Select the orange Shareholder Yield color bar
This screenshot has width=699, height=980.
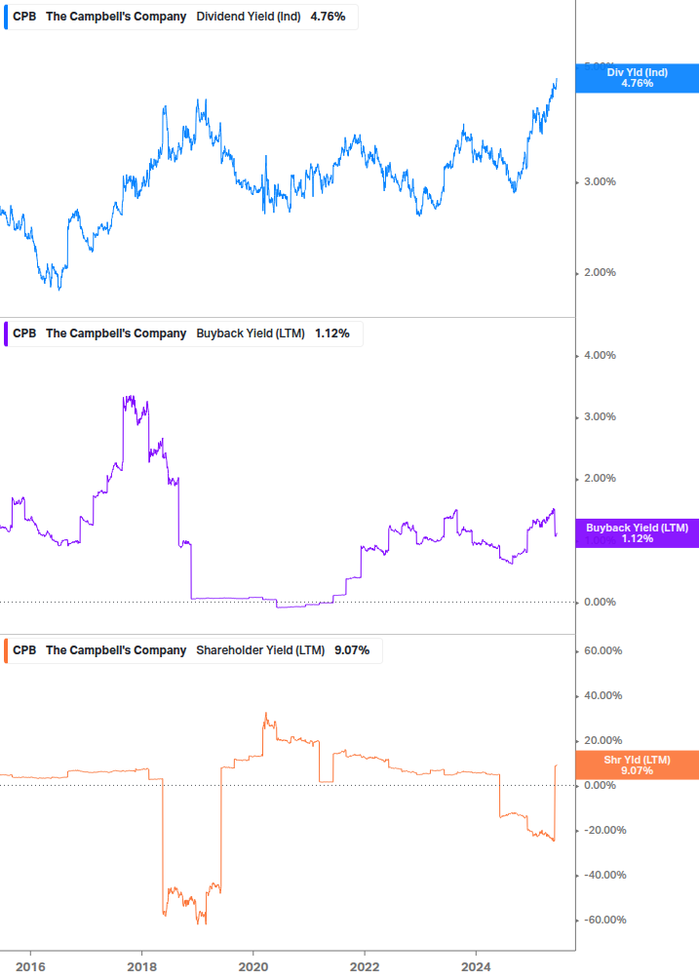6,650
